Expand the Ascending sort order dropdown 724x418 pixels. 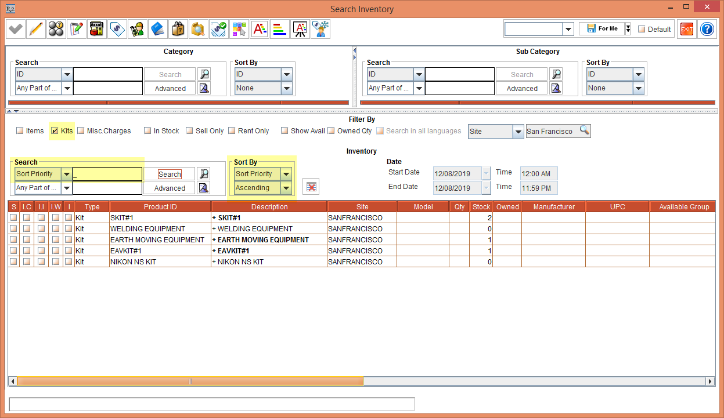[286, 188]
